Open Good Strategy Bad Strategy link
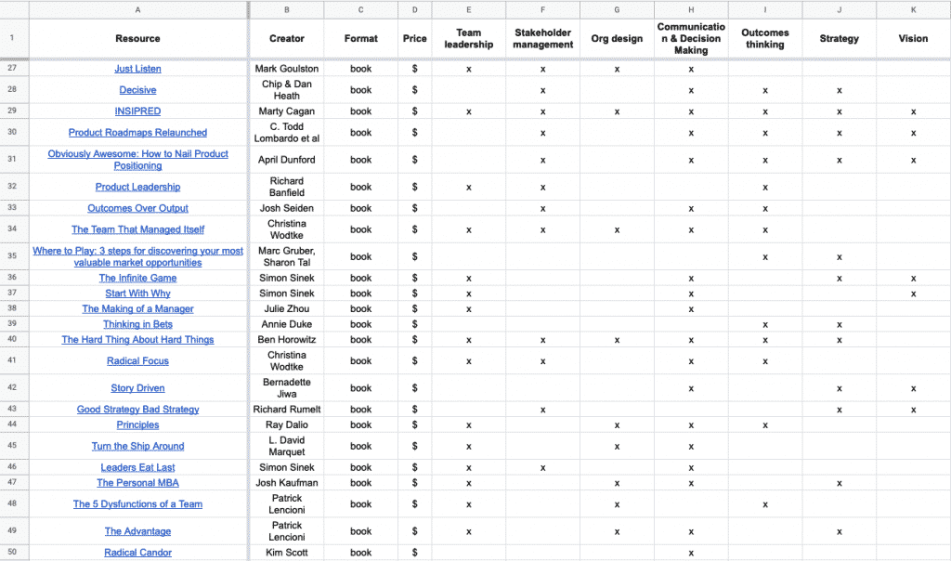This screenshot has height=561, width=951. click(x=137, y=410)
